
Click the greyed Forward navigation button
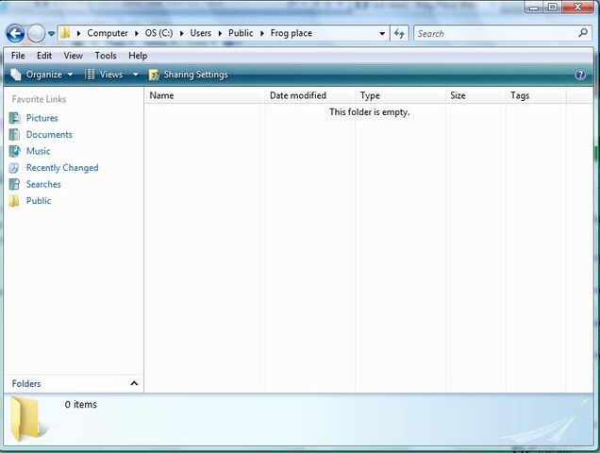[x=37, y=34]
